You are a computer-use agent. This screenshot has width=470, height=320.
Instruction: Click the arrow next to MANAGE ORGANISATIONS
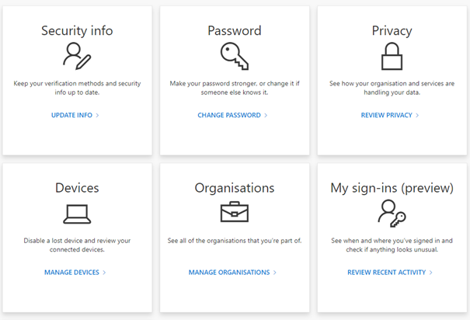coord(275,273)
